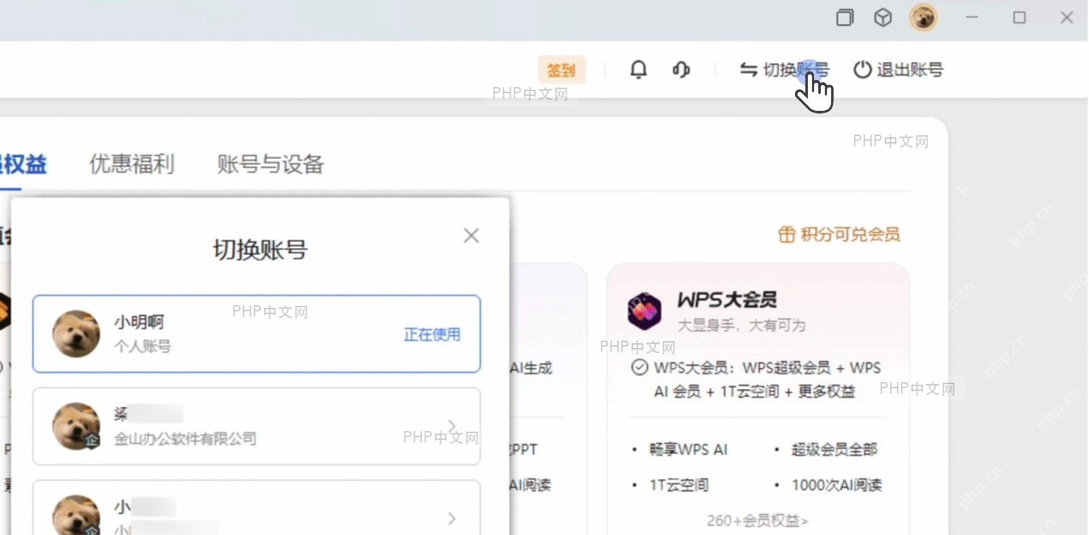Viewport: 1089px width, 535px height.
Task: Click the chevron on 金山办公软件有限公司 row
Action: pyautogui.click(x=452, y=426)
